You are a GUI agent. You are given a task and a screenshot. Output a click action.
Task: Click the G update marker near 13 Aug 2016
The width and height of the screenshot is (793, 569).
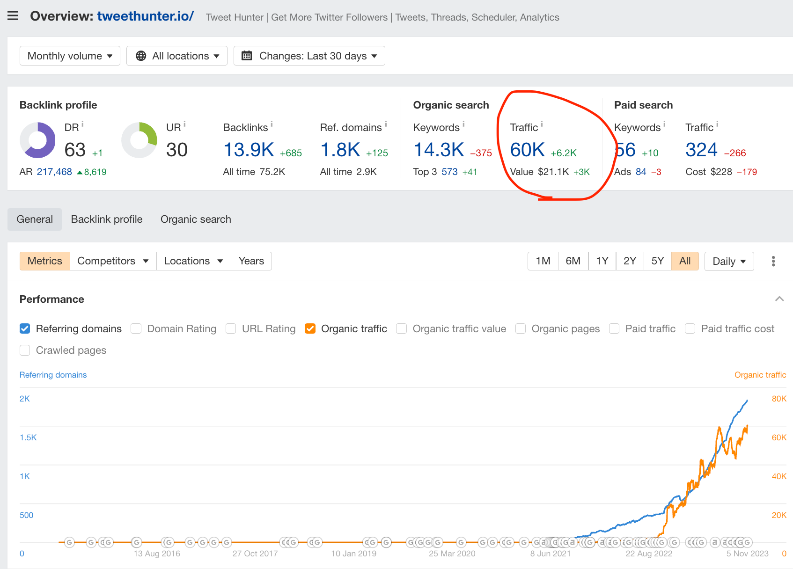pyautogui.click(x=136, y=542)
